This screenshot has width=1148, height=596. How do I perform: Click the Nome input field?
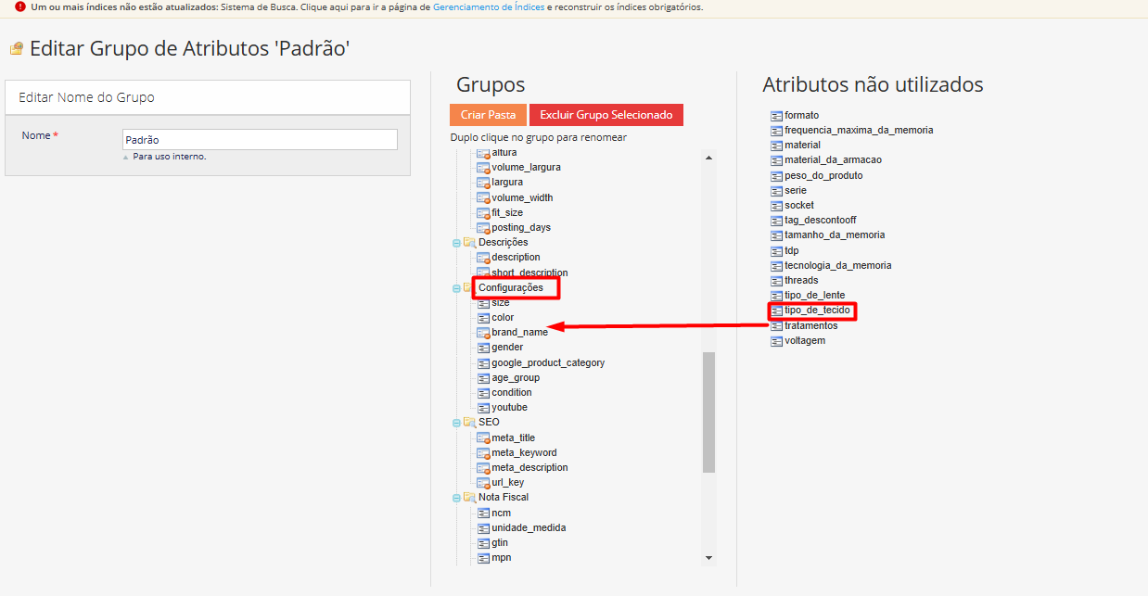(260, 139)
